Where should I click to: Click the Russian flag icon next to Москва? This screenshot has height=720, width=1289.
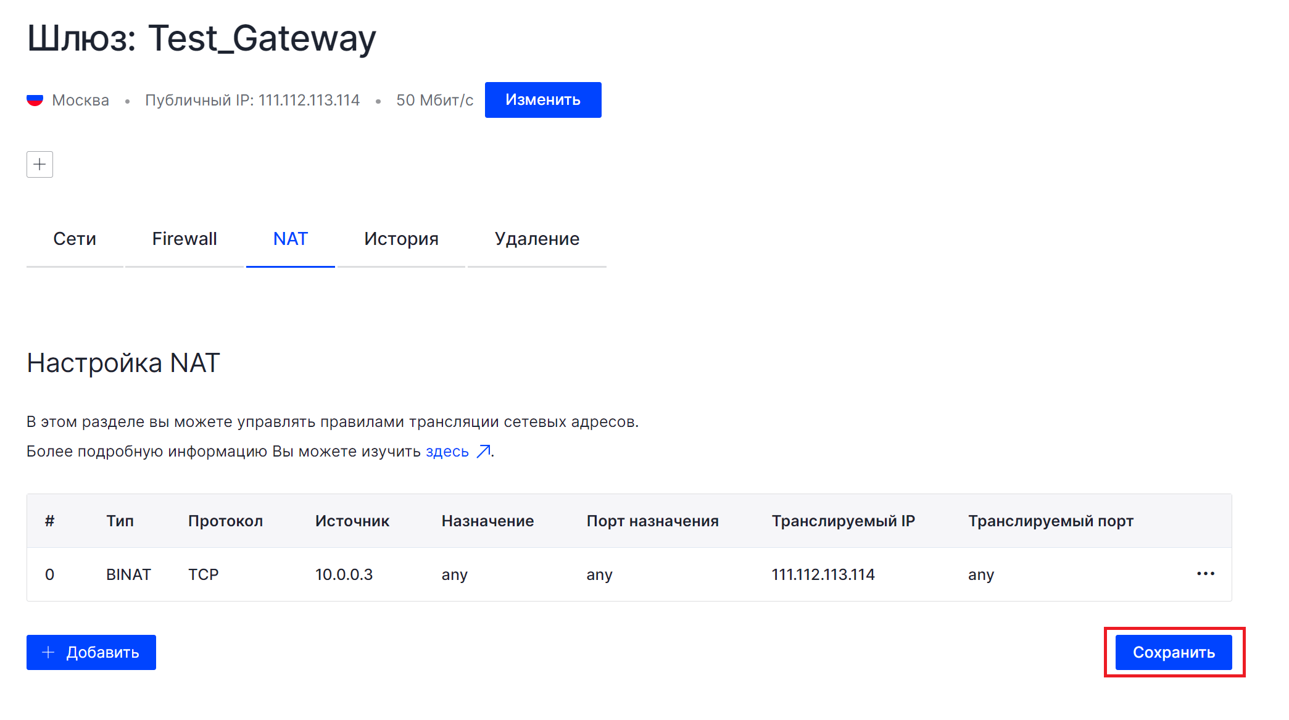click(x=35, y=100)
